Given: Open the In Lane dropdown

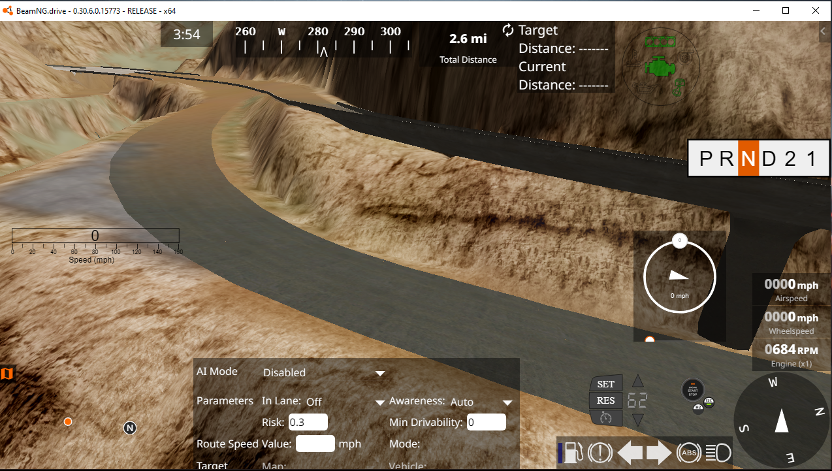Looking at the screenshot, I should [x=345, y=402].
